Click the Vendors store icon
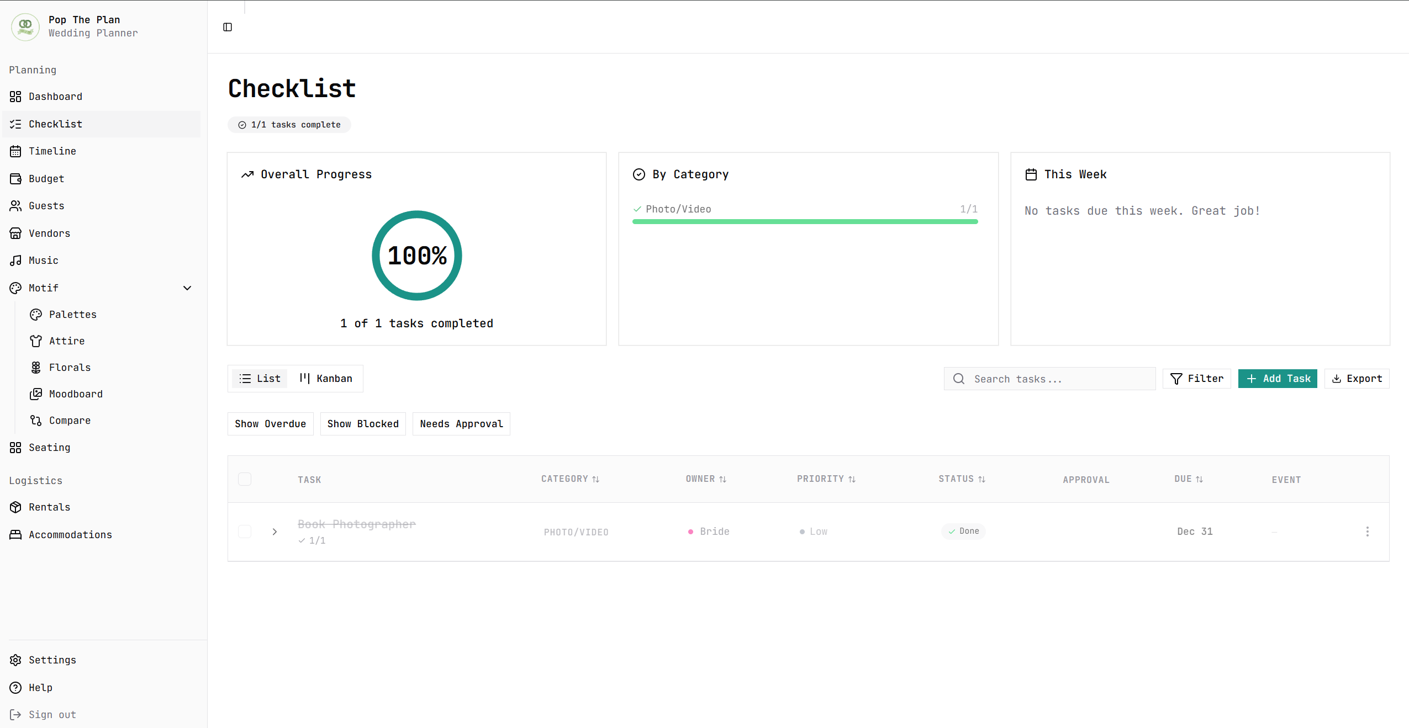The height and width of the screenshot is (728, 1409). tap(15, 233)
